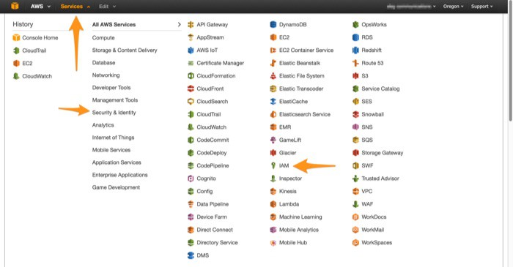This screenshot has height=267, width=513.
Task: Expand All AWS Services chevron arrow
Action: [179, 24]
